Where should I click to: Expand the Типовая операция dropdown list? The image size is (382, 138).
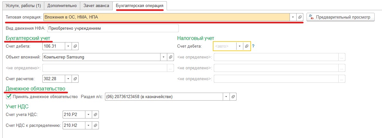tap(293, 17)
